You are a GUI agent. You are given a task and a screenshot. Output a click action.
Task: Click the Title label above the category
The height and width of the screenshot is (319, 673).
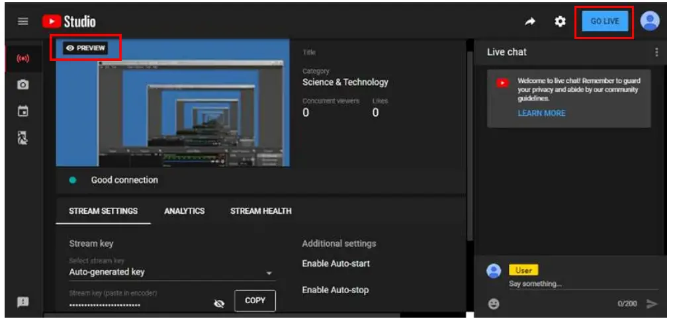[x=309, y=52]
